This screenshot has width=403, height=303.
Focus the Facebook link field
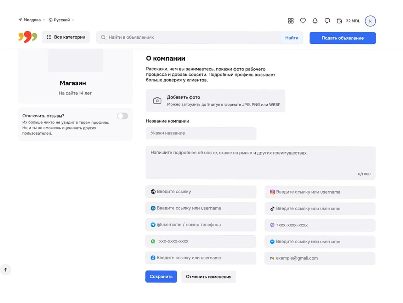pyautogui.click(x=201, y=258)
